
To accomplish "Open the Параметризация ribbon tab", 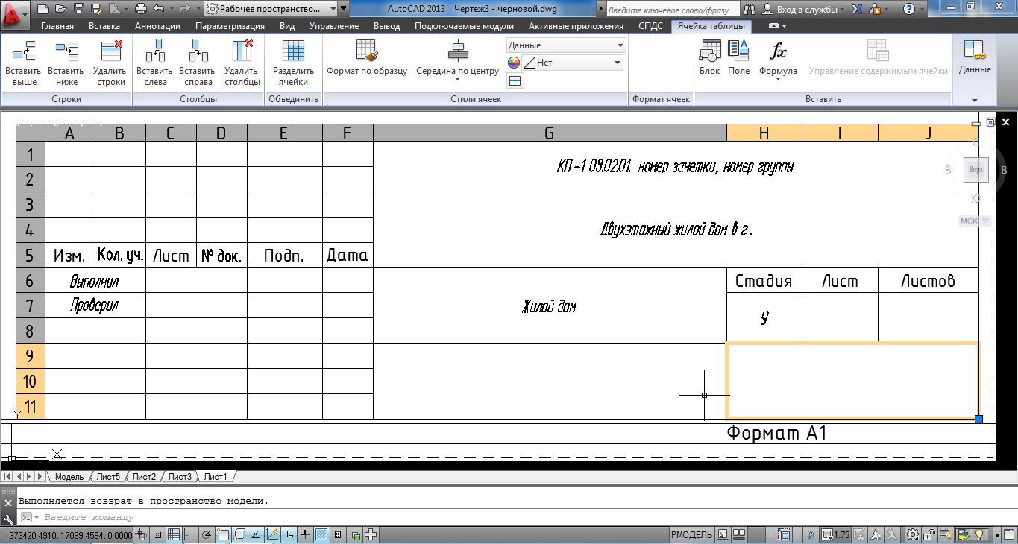I will pos(230,26).
